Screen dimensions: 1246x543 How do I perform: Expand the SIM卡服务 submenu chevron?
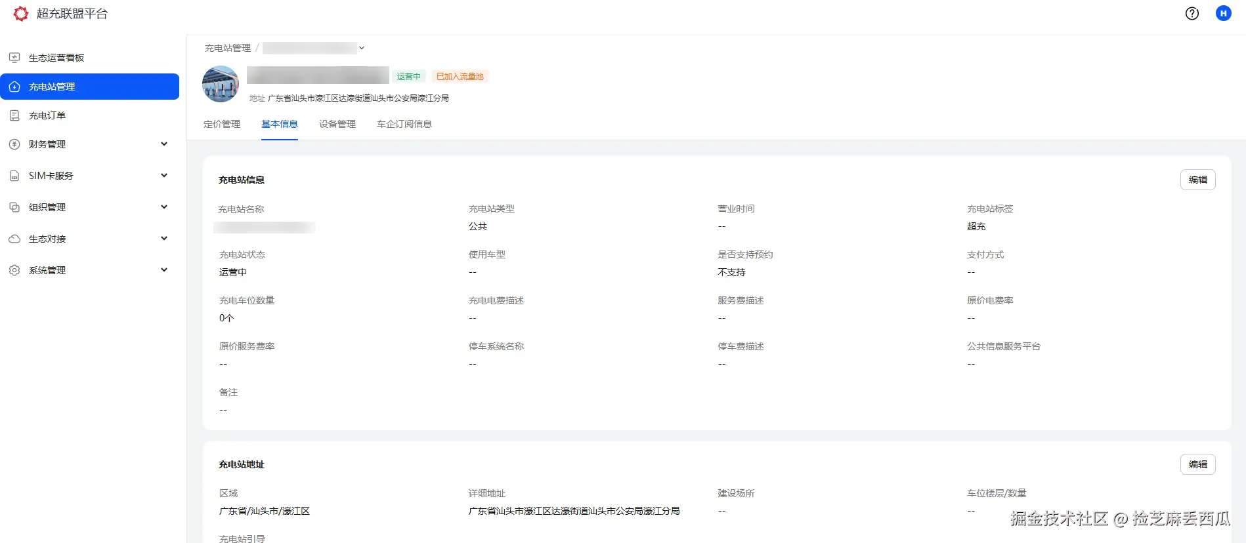(x=164, y=176)
